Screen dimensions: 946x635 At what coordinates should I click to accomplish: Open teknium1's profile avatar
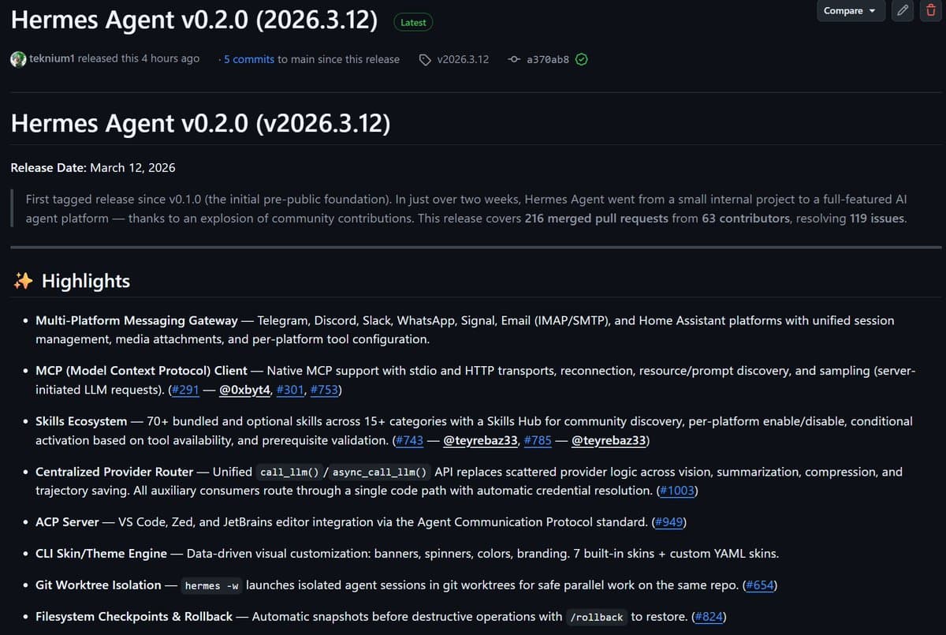click(x=17, y=59)
